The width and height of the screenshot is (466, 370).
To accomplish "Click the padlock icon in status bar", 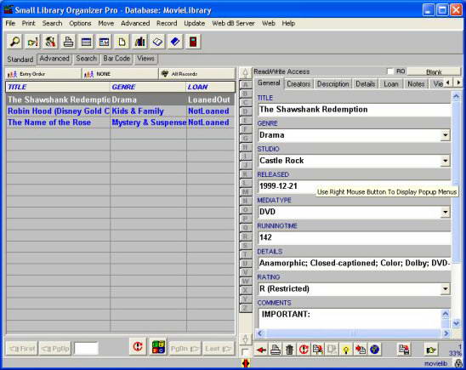I will [x=458, y=363].
